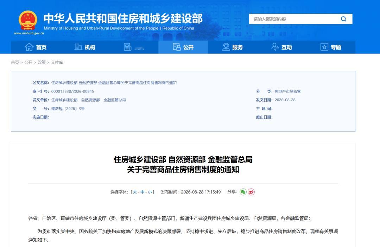Share via the Weibo icon
This screenshot has height=247, width=380.
pos(251,192)
